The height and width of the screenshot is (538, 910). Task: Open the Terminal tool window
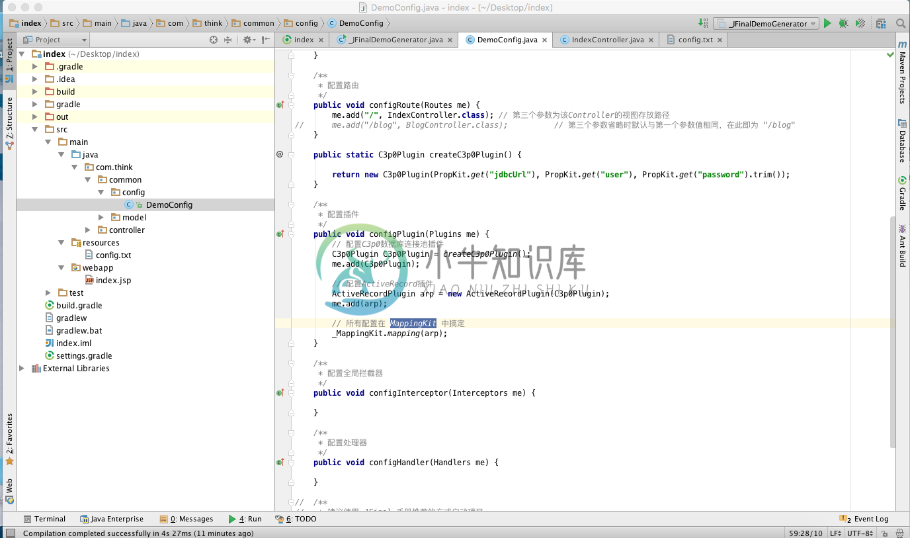44,519
